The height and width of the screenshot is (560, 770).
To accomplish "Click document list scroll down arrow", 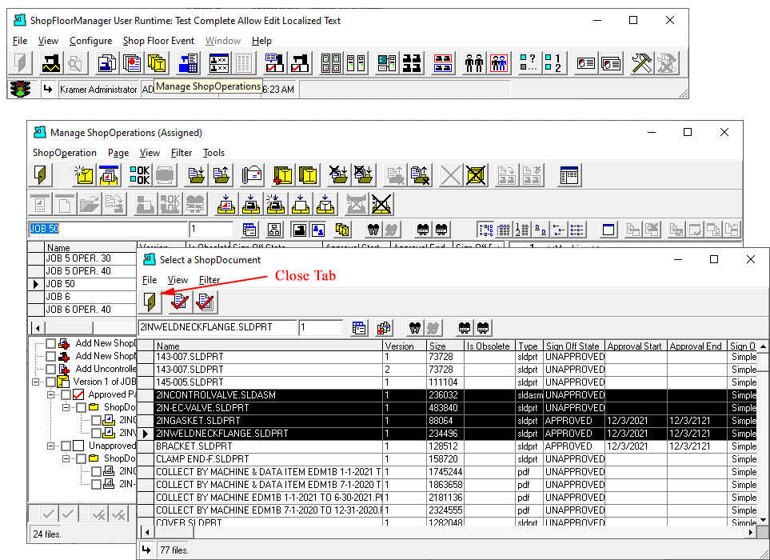I will click(x=763, y=519).
